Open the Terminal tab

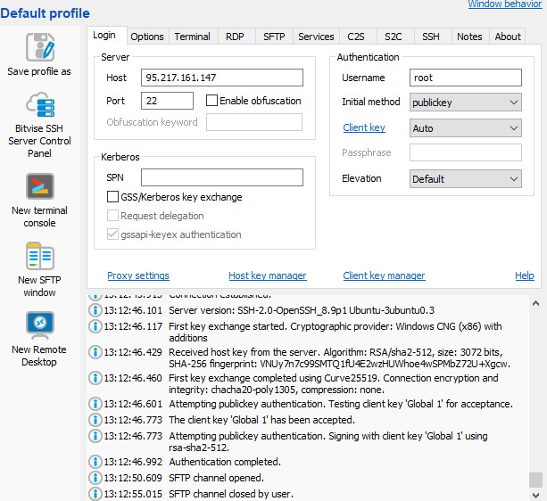[192, 37]
